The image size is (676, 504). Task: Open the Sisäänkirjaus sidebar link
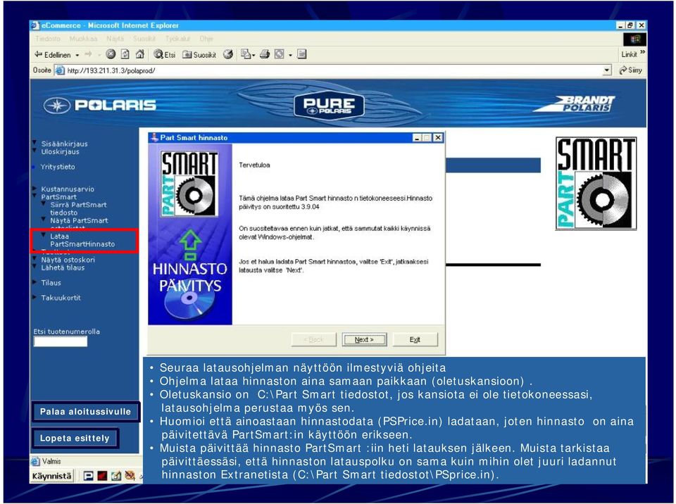point(64,144)
